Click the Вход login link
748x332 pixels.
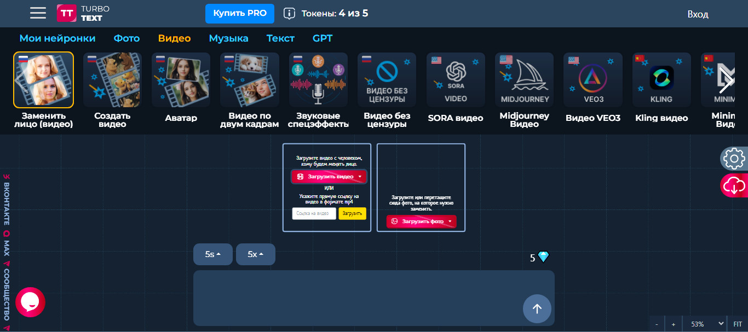coord(698,14)
